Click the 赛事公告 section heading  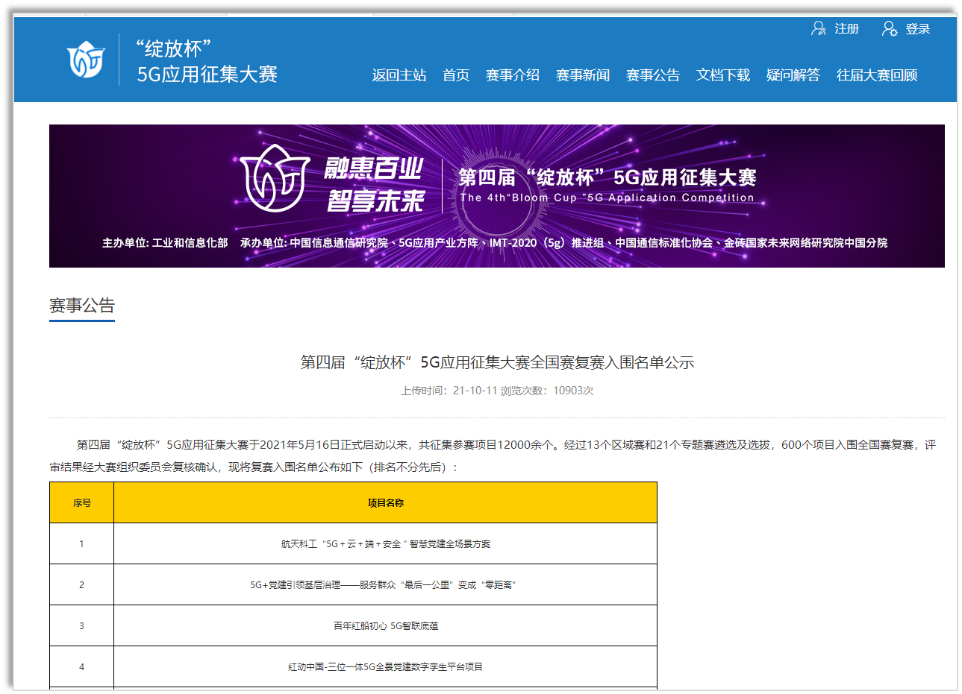(x=82, y=306)
